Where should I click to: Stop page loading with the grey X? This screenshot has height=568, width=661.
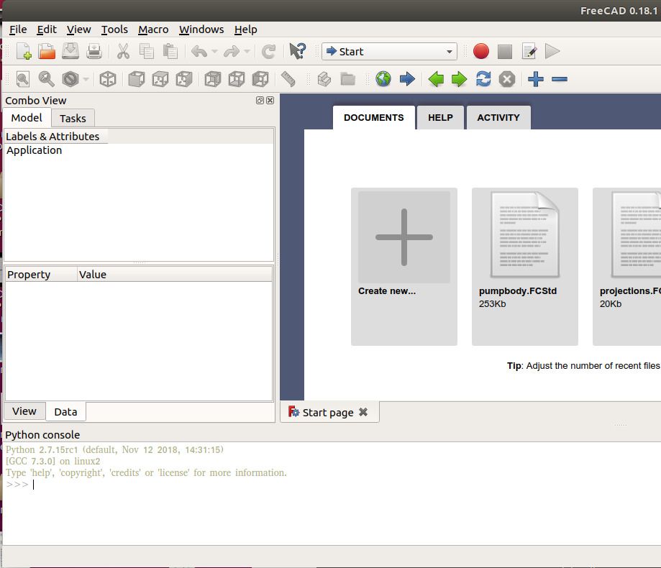tap(506, 79)
